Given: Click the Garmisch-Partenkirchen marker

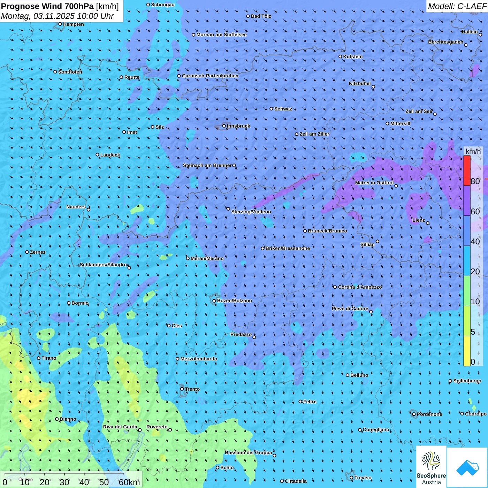Looking at the screenshot, I should [179, 76].
